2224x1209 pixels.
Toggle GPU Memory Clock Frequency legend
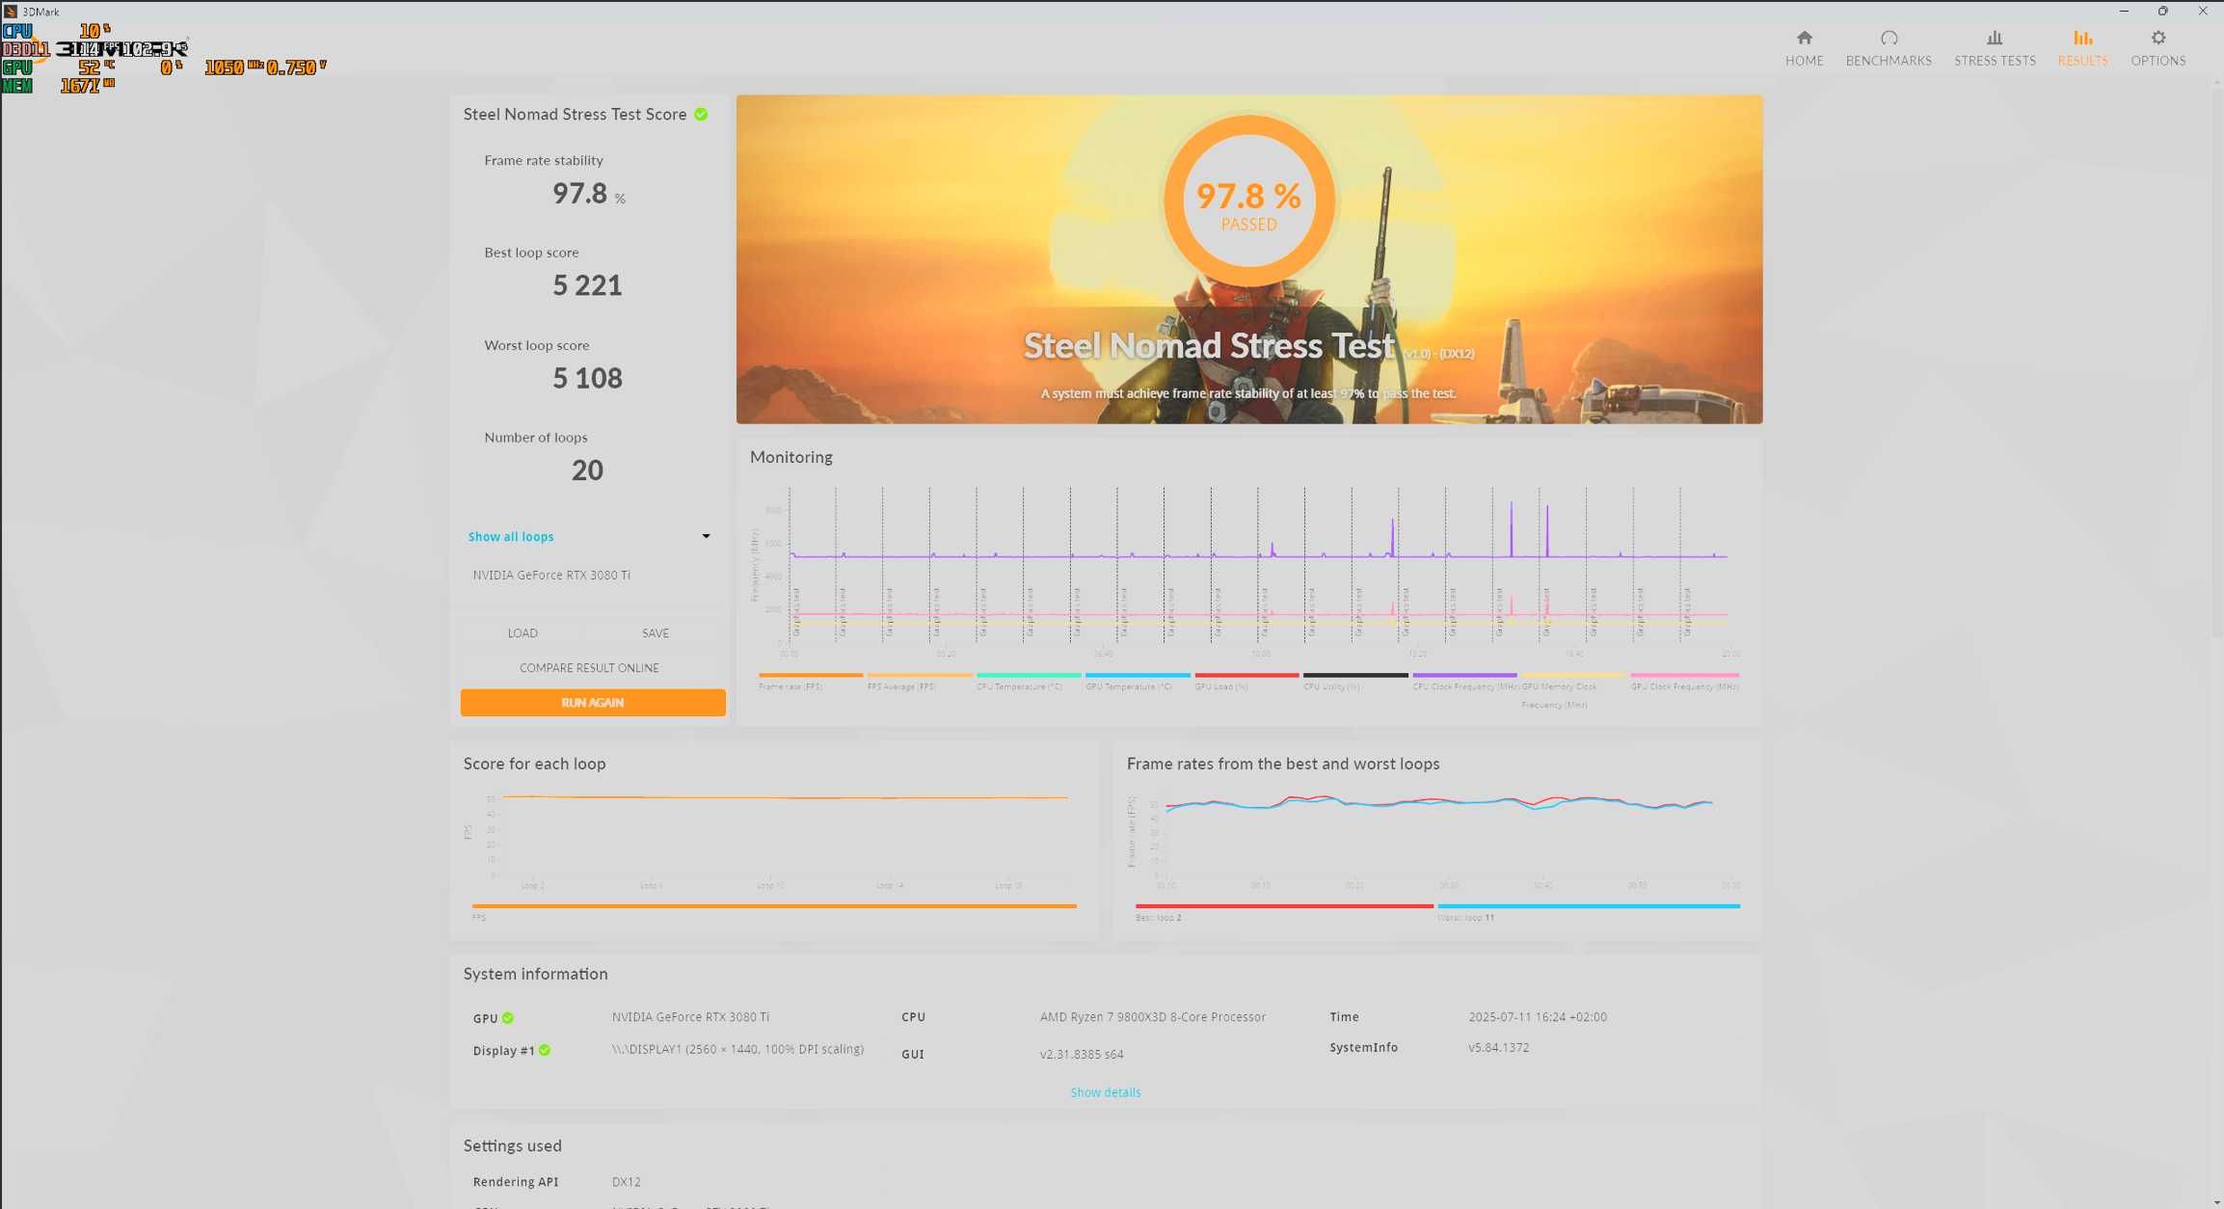click(1573, 690)
